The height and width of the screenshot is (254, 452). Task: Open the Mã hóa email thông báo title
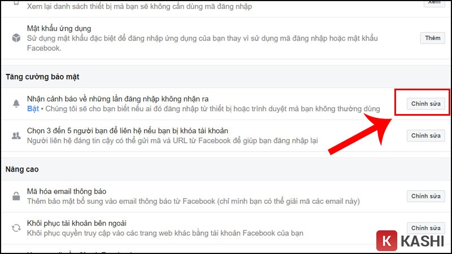[67, 191]
